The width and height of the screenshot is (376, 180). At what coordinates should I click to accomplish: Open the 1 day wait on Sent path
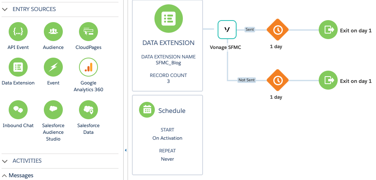point(278,30)
